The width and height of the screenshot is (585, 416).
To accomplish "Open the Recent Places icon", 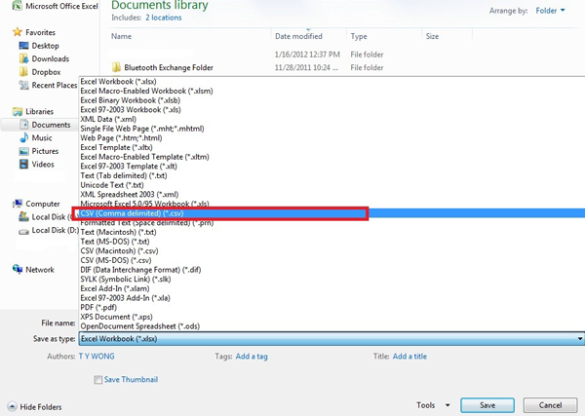I will pyautogui.click(x=23, y=85).
